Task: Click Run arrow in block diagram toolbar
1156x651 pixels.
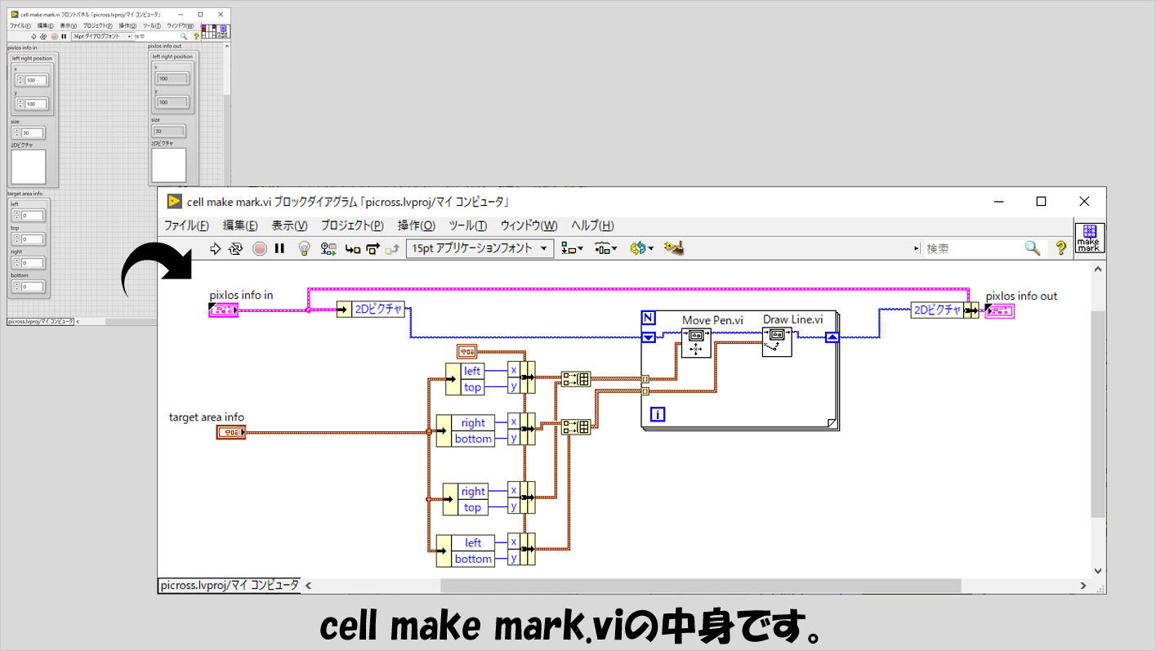Action: pos(216,248)
